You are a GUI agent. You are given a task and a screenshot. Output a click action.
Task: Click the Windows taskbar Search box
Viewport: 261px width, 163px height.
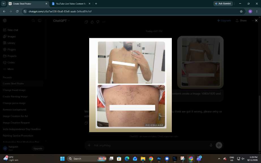(87, 159)
